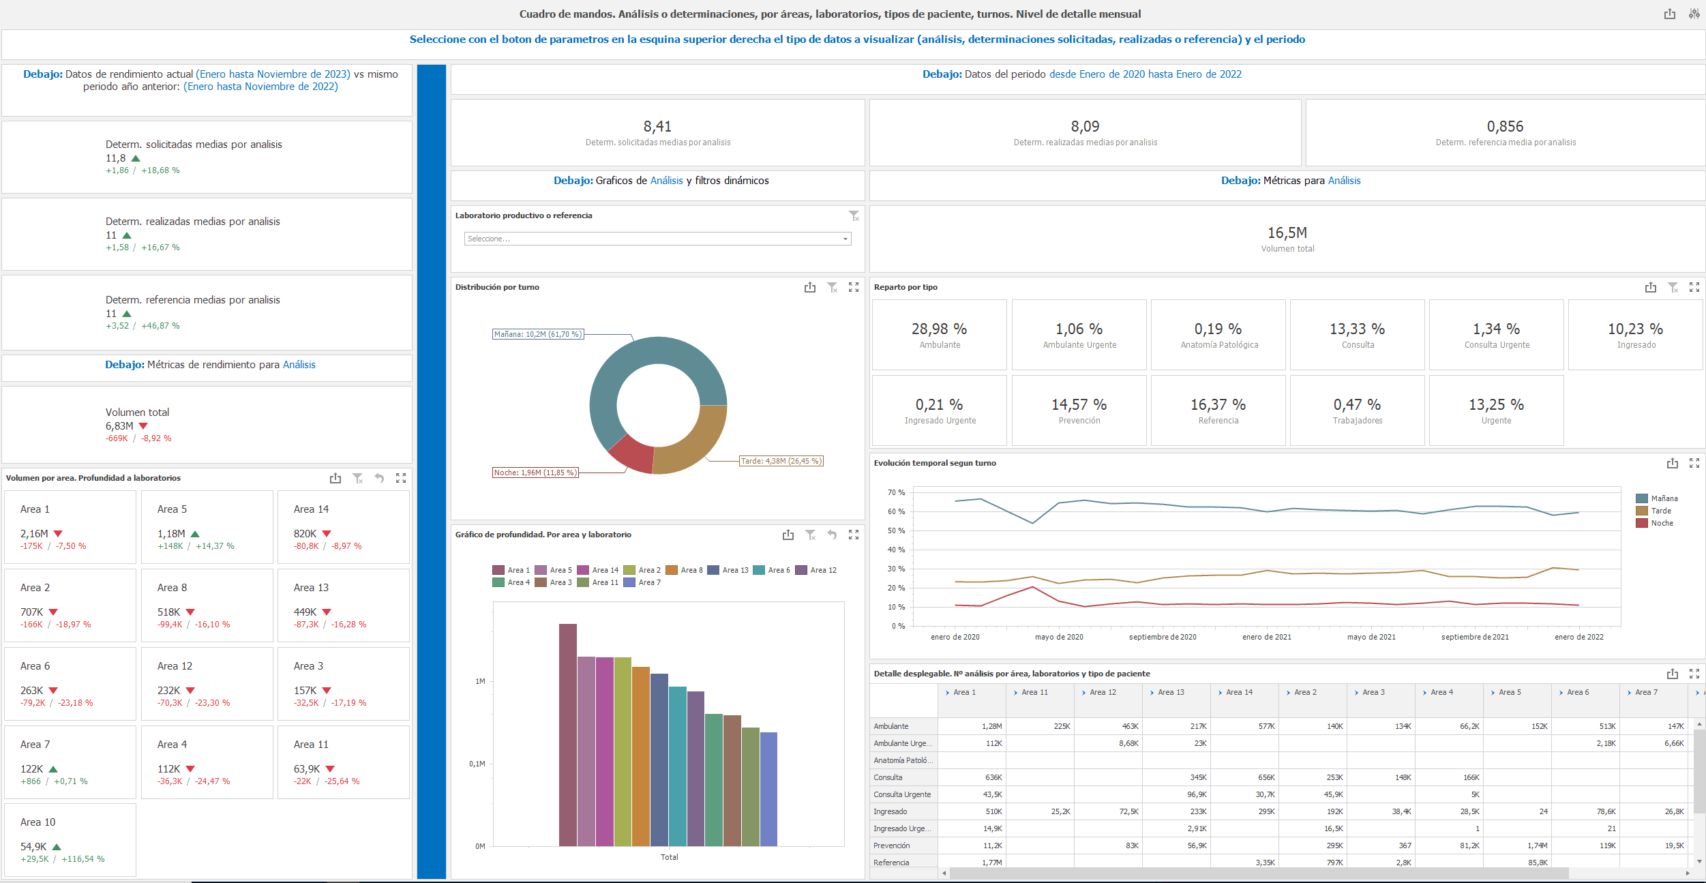Screen dimensions: 1706x883
Task: Clear filters on the 'Distribución por turno' chart
Action: [833, 288]
